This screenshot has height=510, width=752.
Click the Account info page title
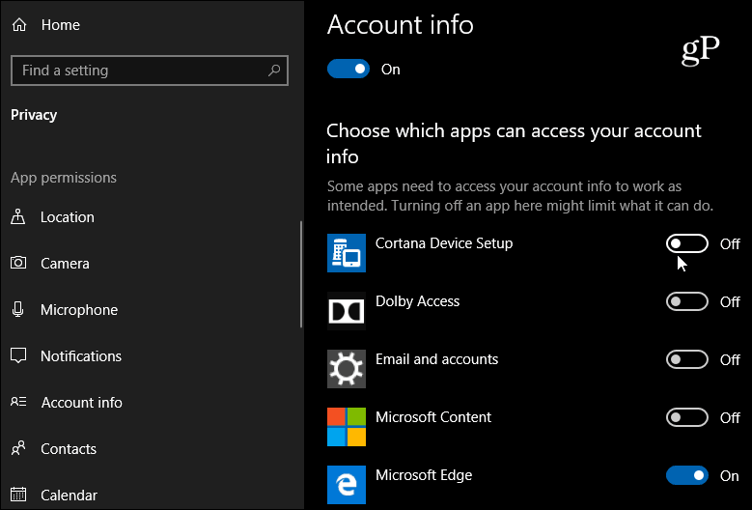400,24
